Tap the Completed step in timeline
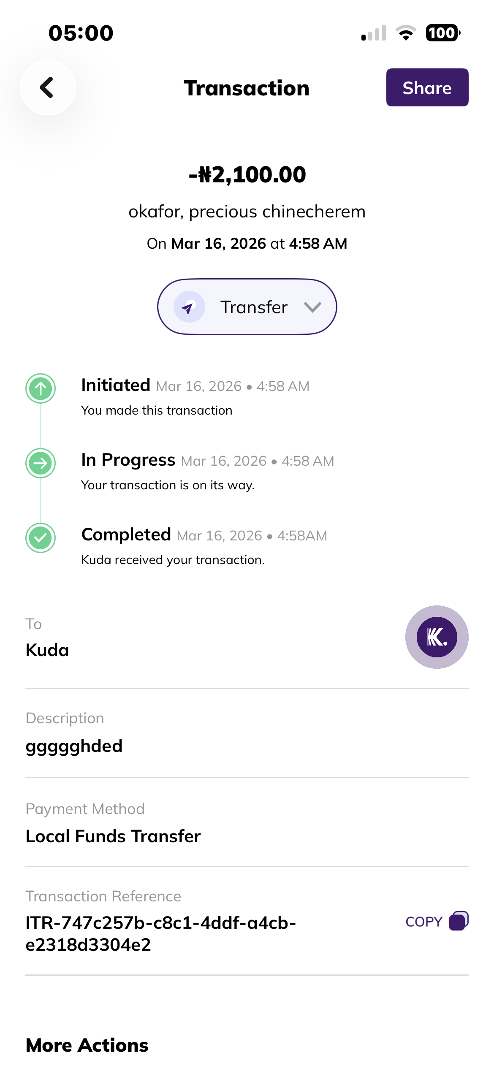 pyautogui.click(x=126, y=535)
